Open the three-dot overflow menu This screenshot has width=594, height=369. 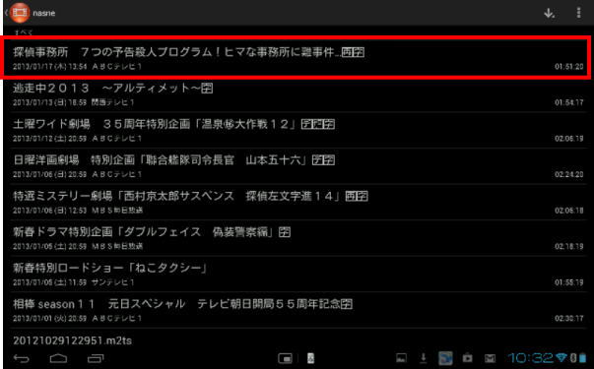point(578,13)
